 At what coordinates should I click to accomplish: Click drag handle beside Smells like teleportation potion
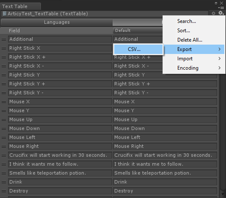coord(4,173)
